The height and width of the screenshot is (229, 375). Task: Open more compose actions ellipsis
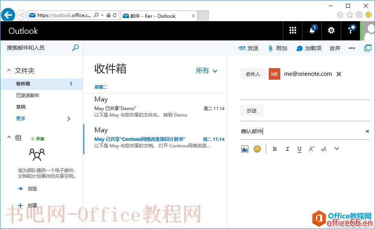tap(352, 48)
